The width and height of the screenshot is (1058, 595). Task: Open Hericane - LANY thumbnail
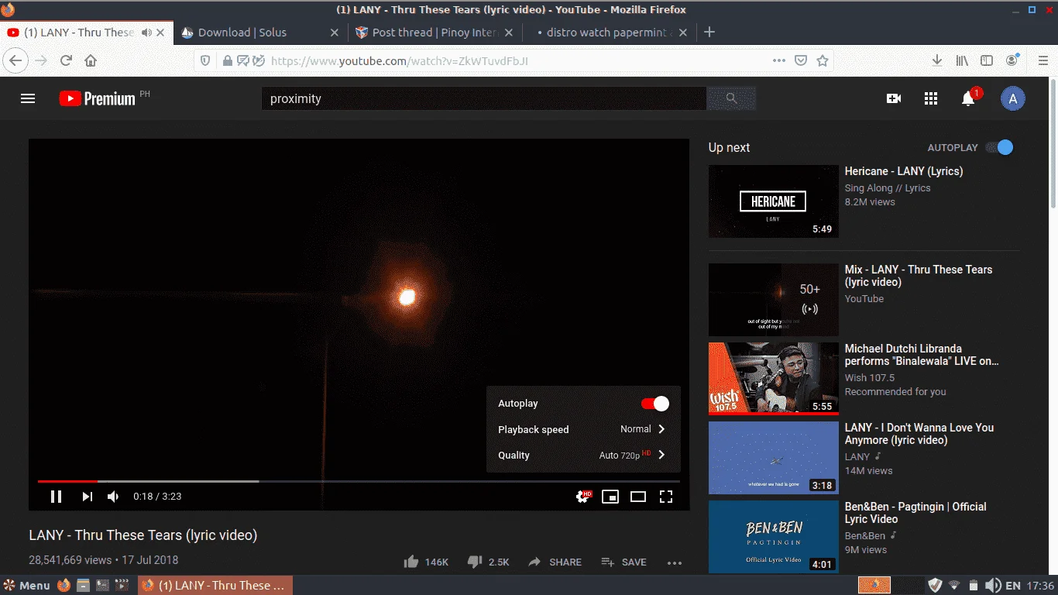[x=774, y=201]
